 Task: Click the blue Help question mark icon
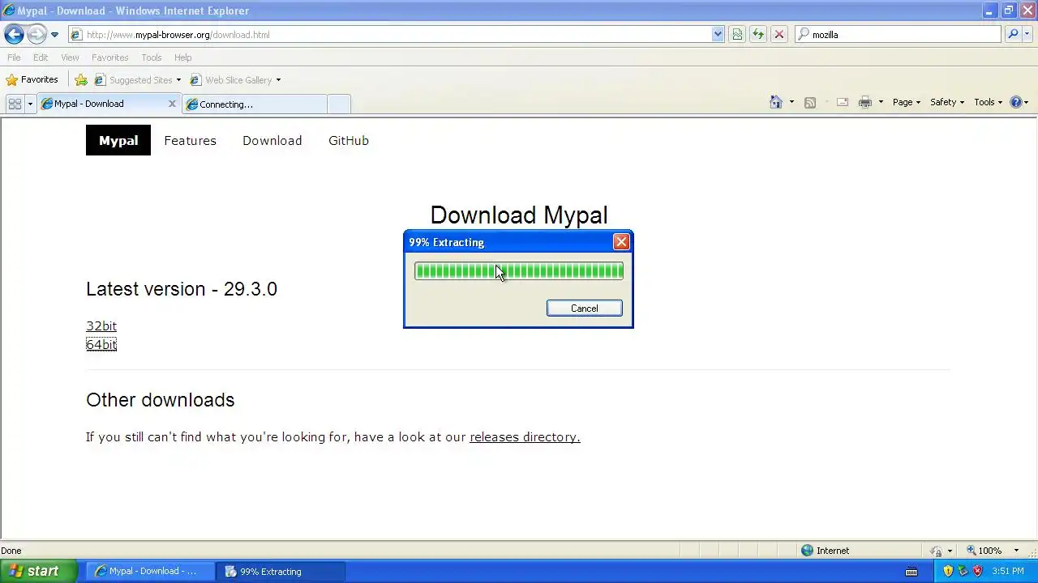1016,102
